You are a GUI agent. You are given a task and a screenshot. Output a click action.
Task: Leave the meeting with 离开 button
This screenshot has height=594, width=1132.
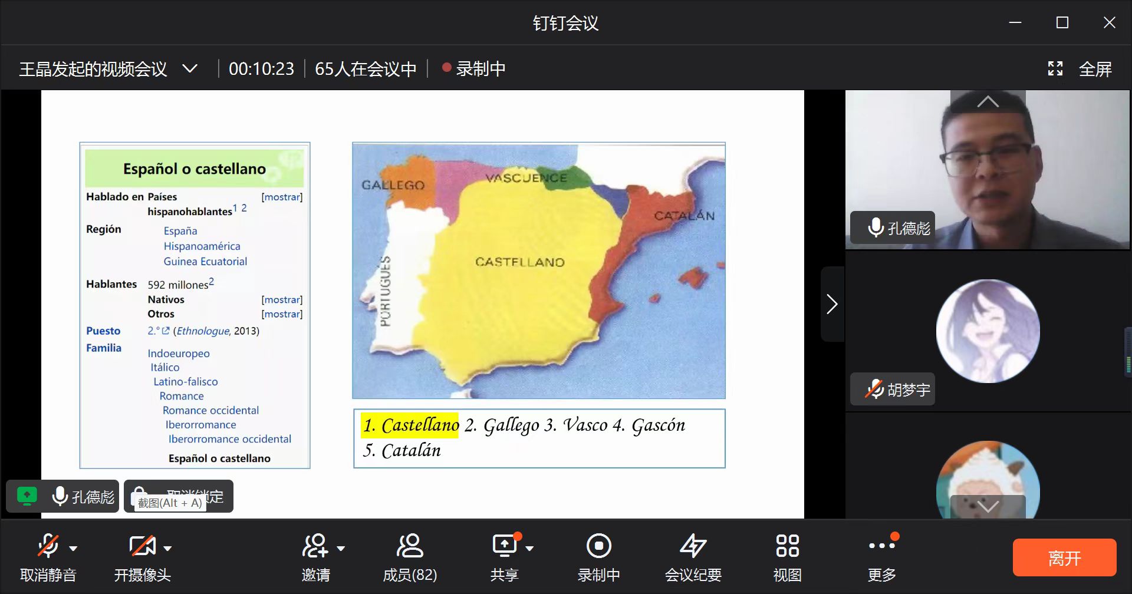point(1064,557)
